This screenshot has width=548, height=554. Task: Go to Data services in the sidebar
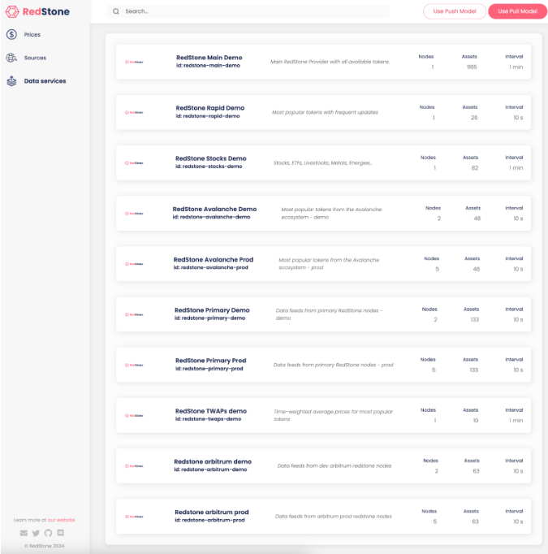pyautogui.click(x=45, y=81)
